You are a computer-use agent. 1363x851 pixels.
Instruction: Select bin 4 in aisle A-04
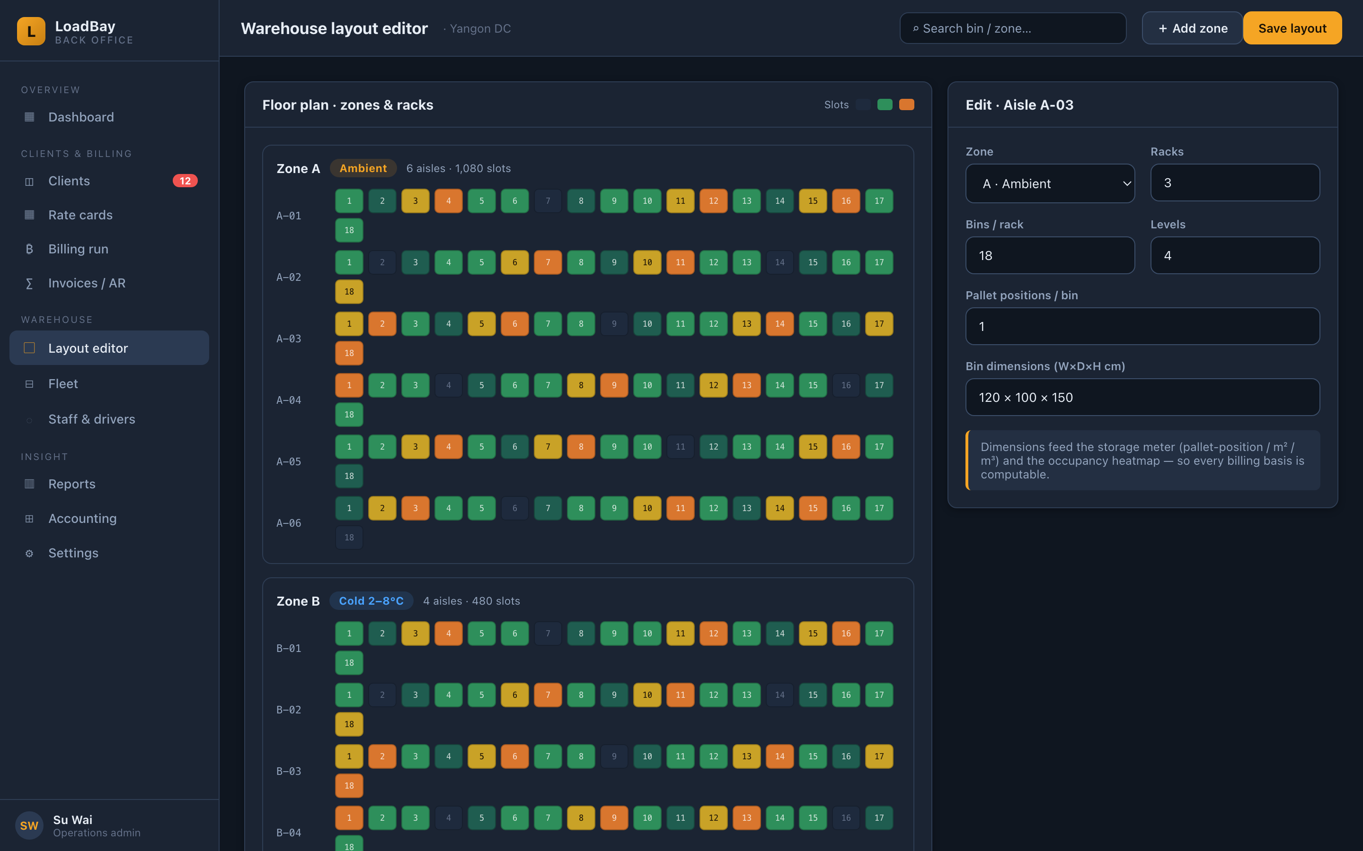pyautogui.click(x=448, y=385)
